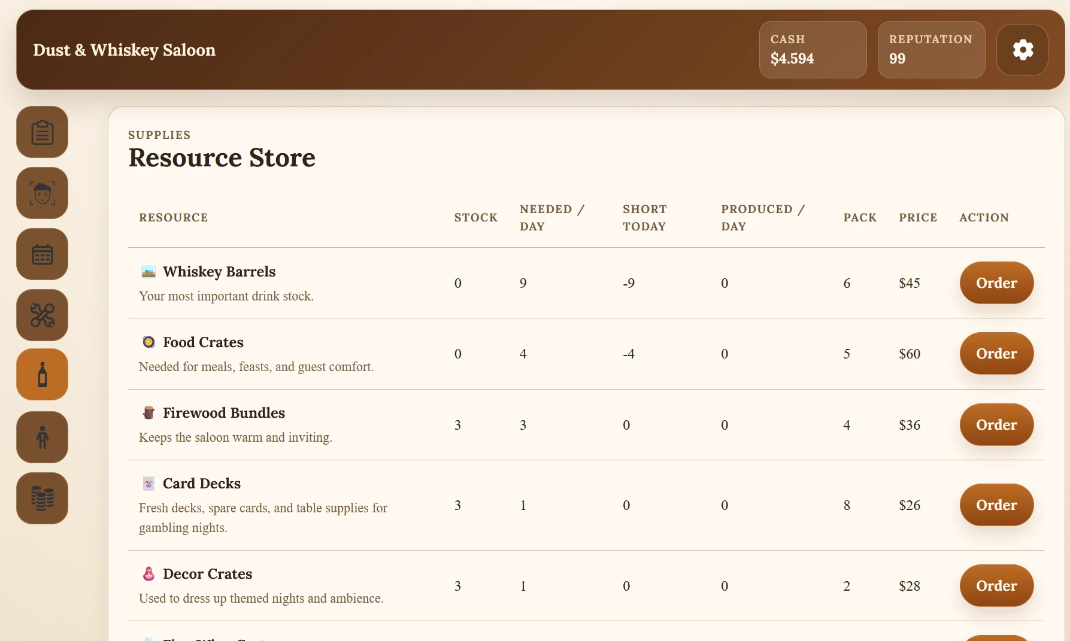Click the Short Today column header

[644, 217]
